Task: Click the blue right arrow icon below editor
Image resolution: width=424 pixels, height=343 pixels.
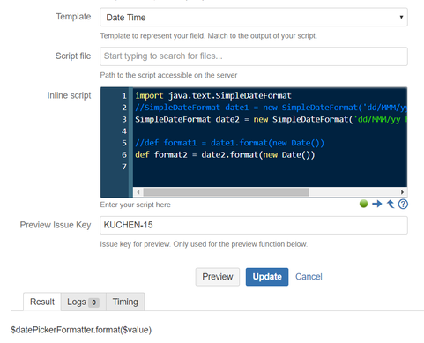Action: (377, 204)
